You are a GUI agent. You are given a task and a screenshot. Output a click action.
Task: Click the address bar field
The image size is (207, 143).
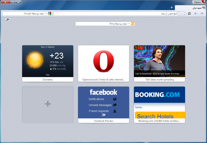coord(116,13)
